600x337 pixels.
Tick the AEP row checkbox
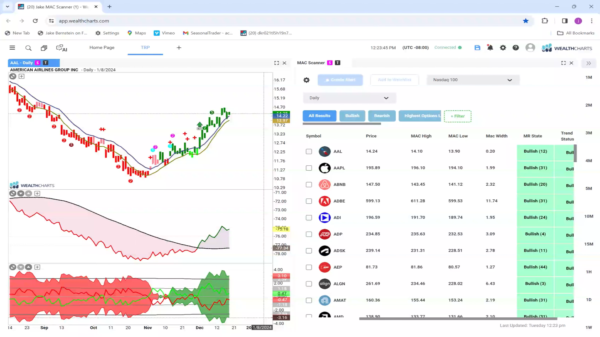point(309,267)
